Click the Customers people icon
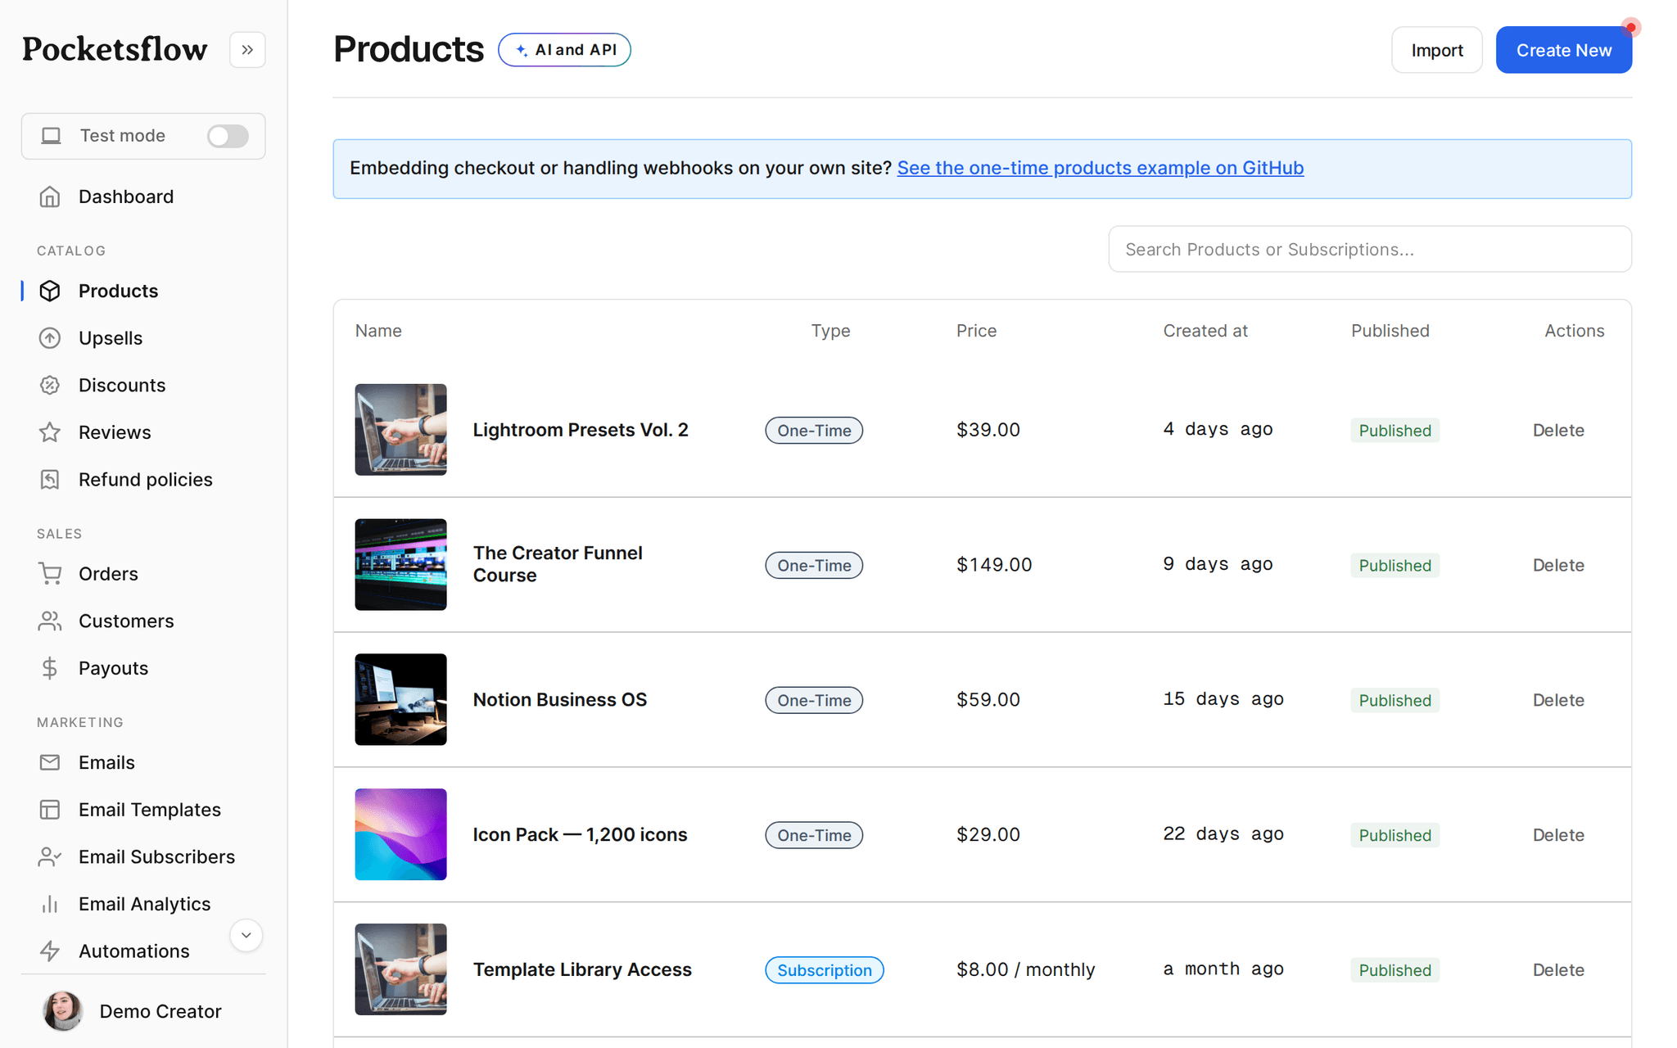 pos(50,621)
